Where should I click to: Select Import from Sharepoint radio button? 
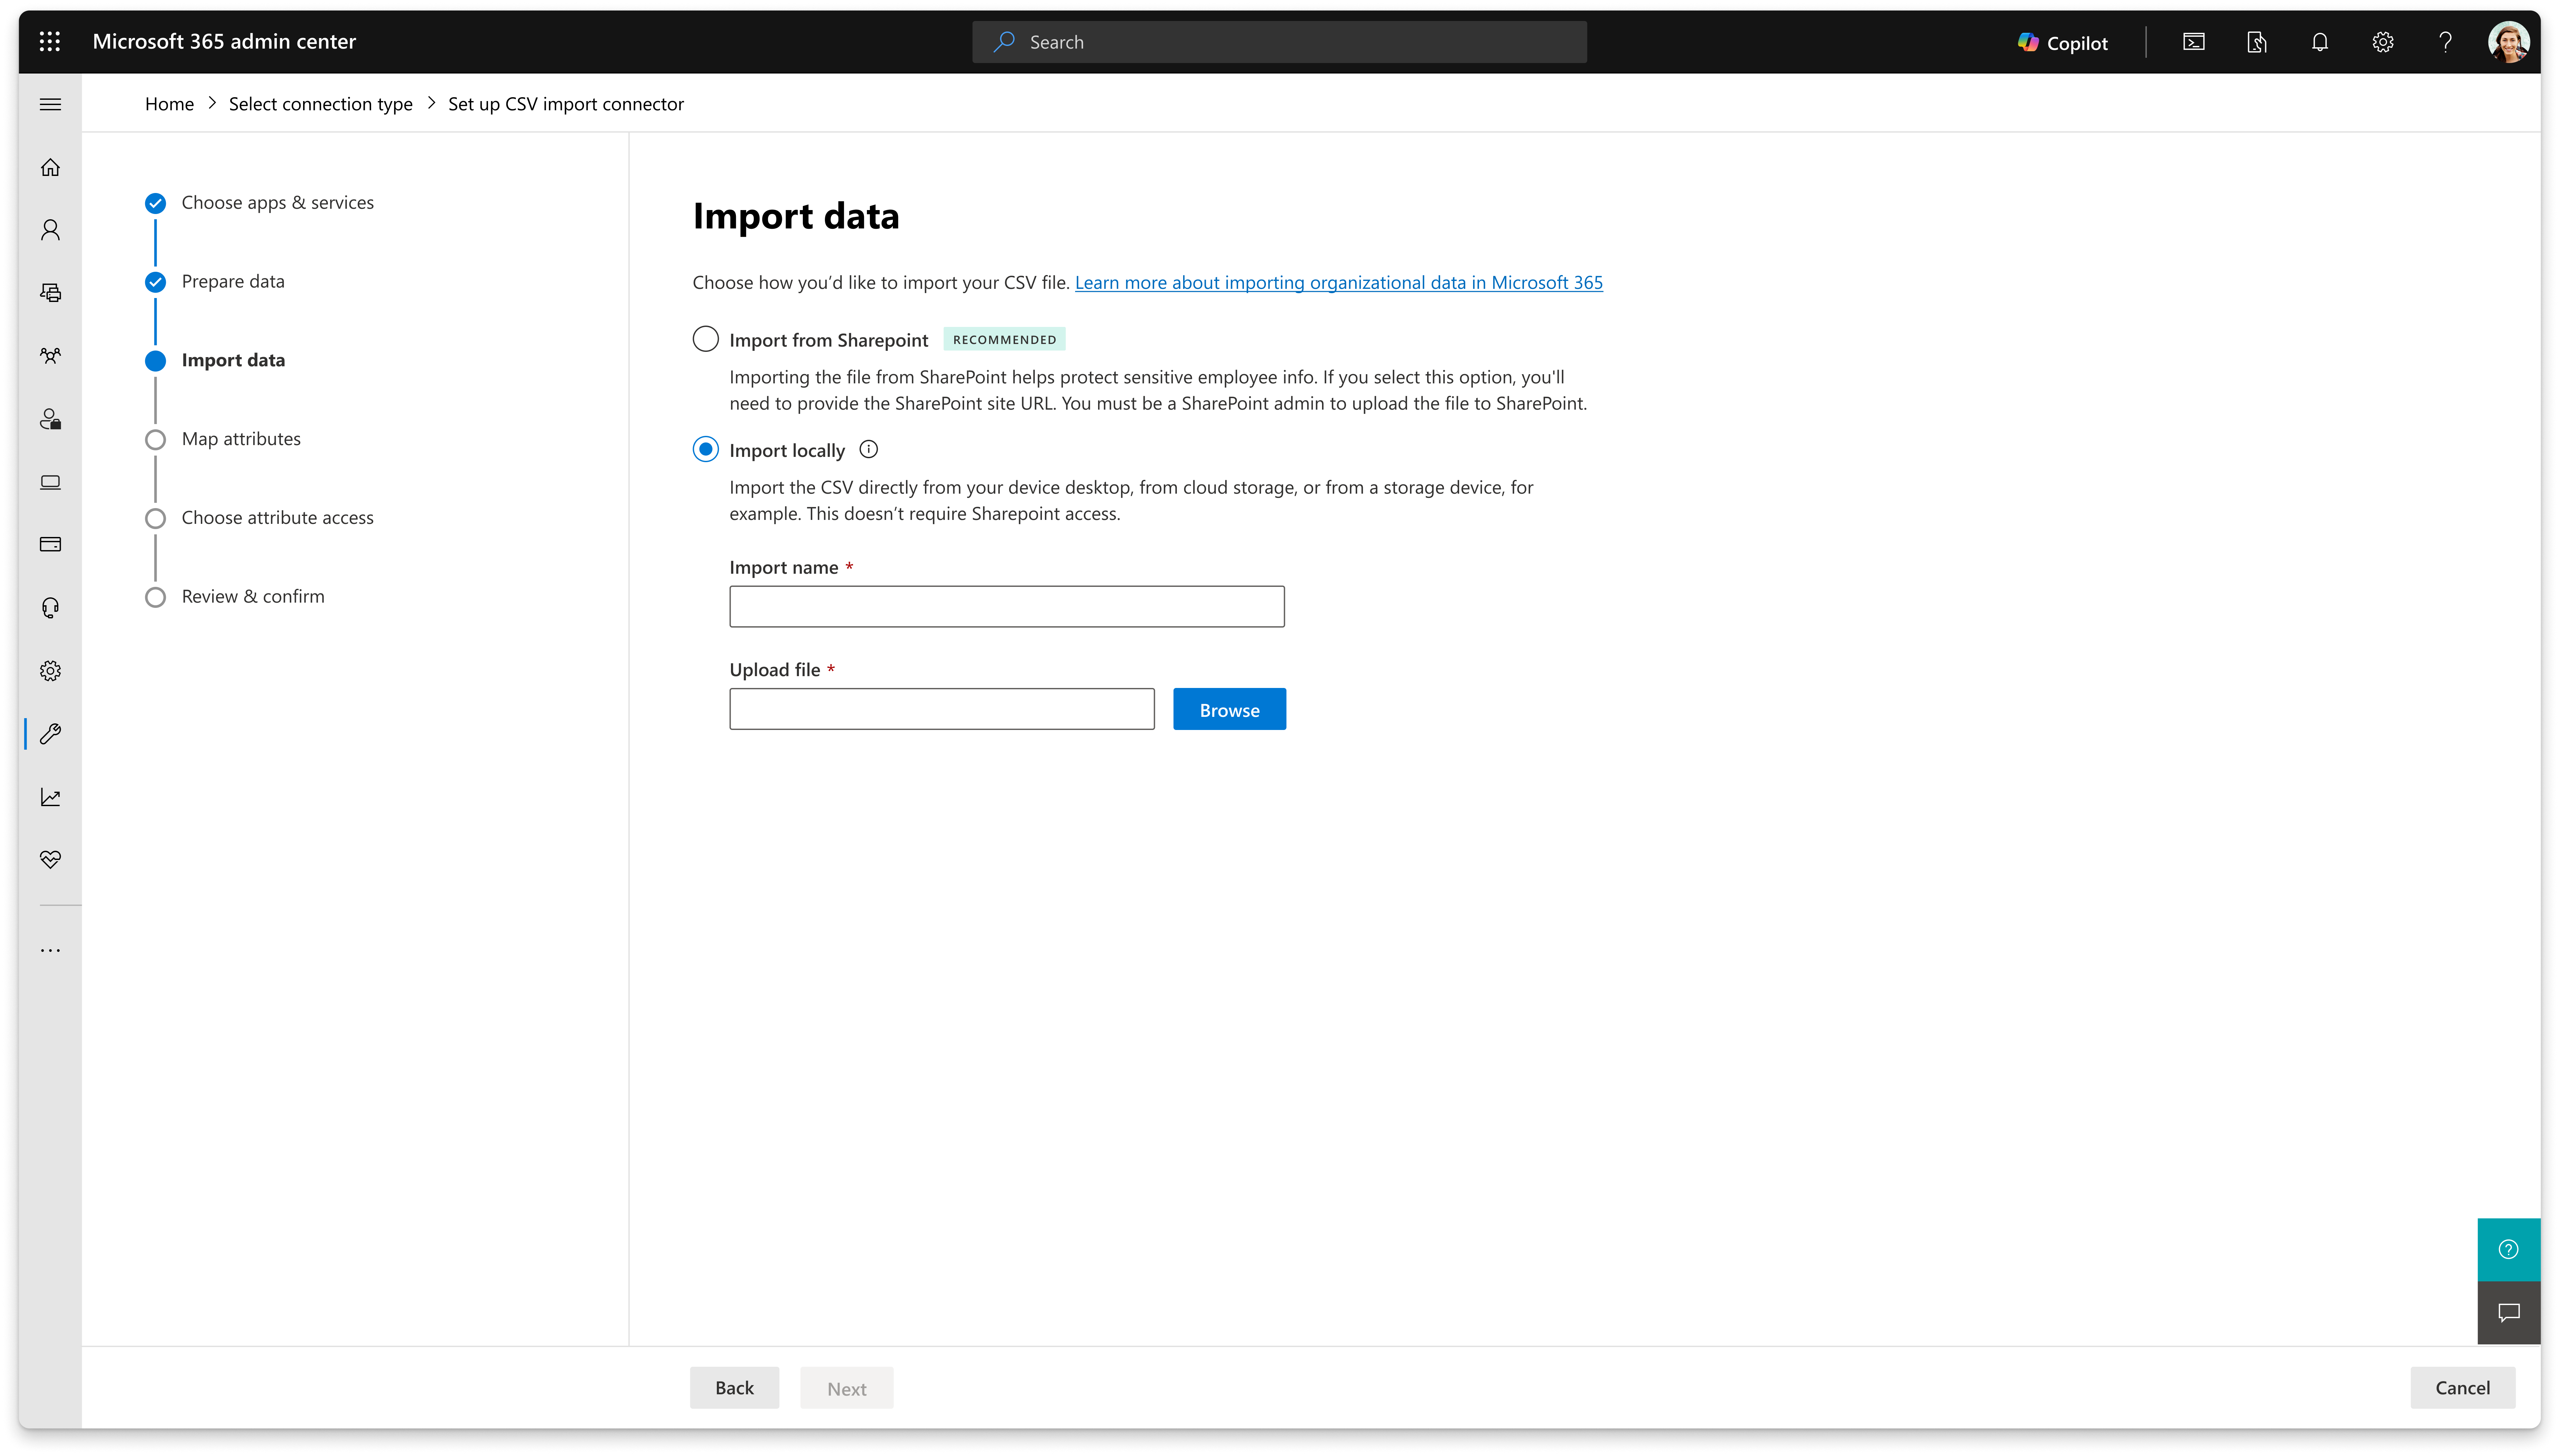coord(705,339)
